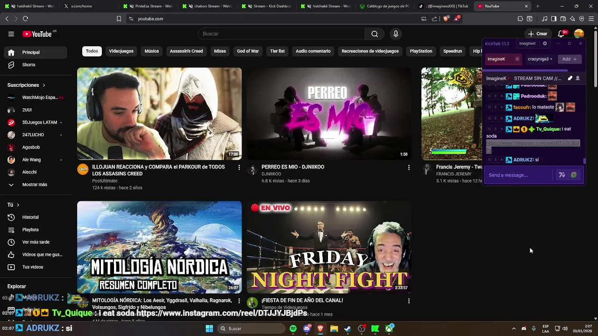Open Steam from the taskbar
The height and width of the screenshot is (336, 598).
click(x=348, y=329)
